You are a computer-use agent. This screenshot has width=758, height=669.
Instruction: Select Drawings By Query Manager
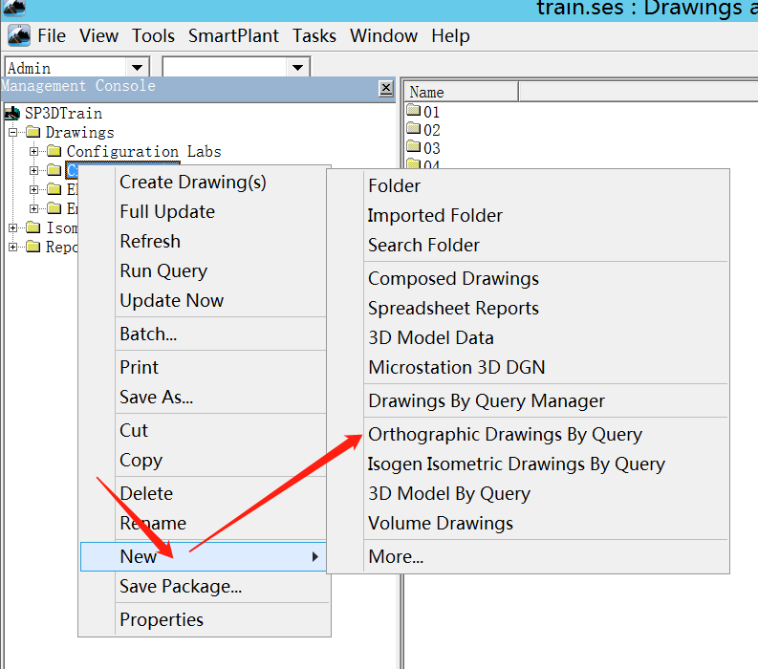(487, 401)
